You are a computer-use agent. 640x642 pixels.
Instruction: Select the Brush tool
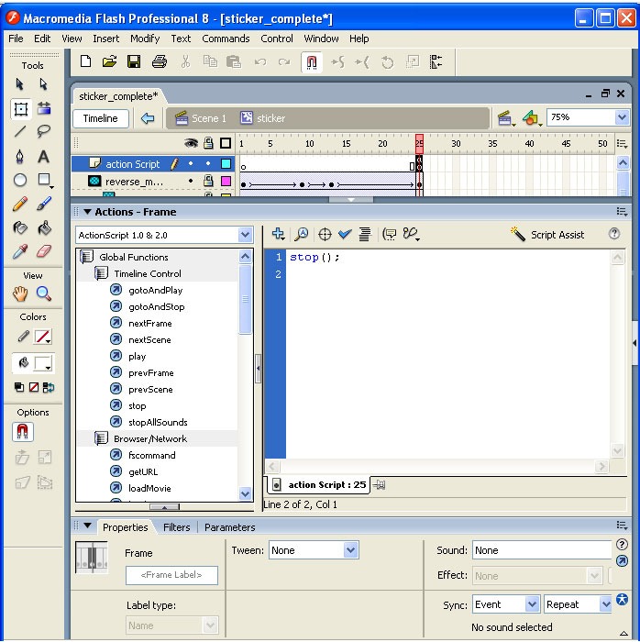click(44, 204)
